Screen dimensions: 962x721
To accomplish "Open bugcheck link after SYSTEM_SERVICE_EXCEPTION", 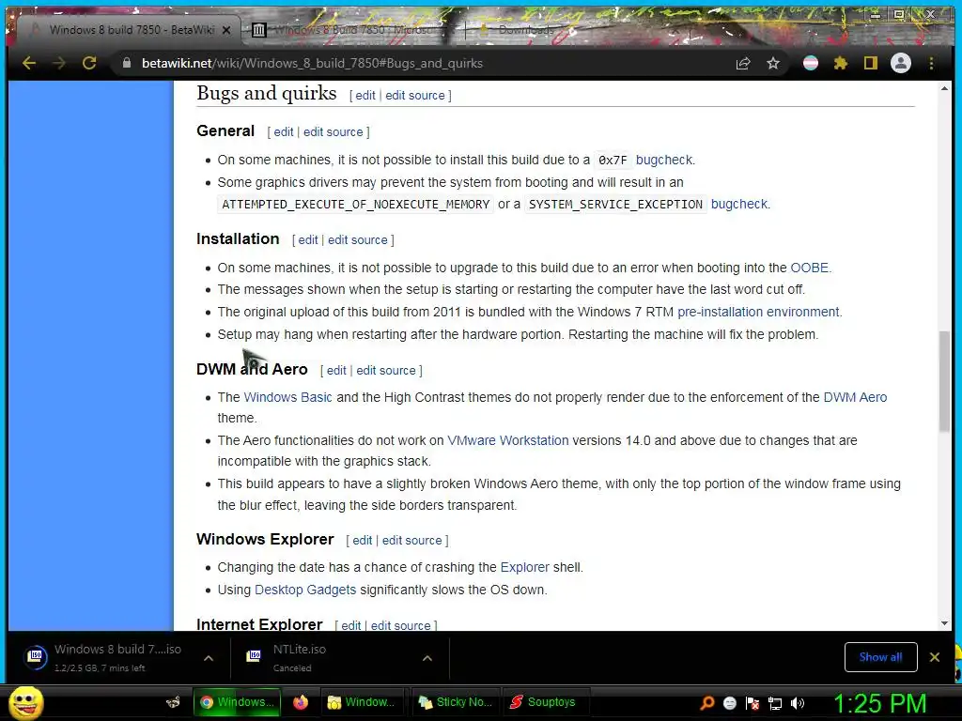I will 739,204.
